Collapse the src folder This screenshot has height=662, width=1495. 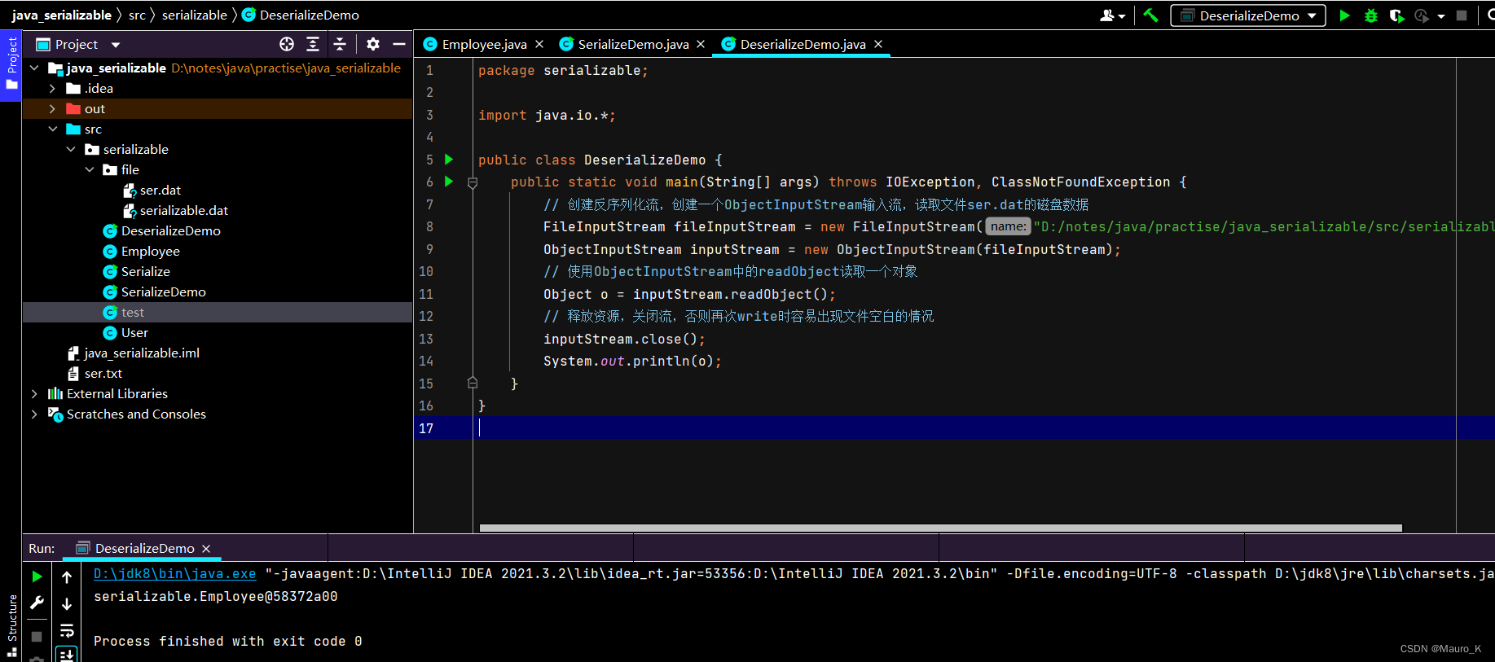point(52,129)
